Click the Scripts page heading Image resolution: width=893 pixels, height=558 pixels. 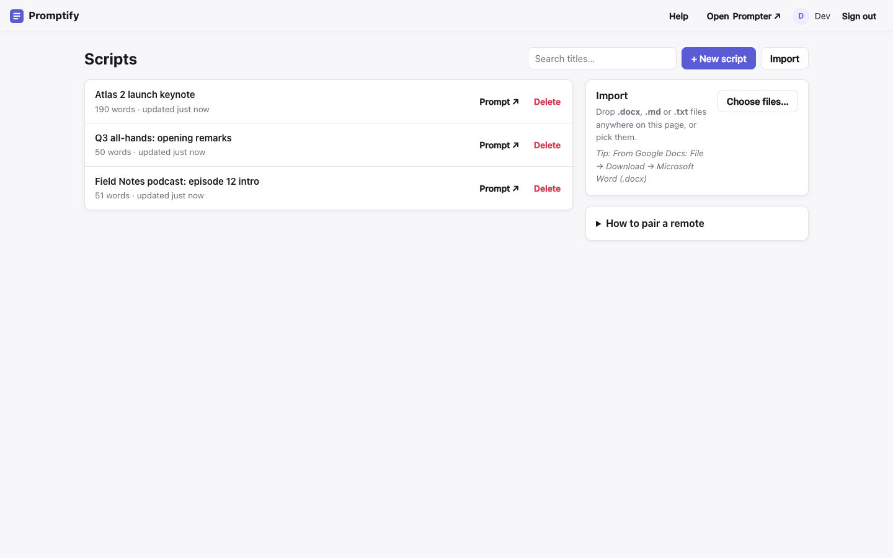pos(110,59)
